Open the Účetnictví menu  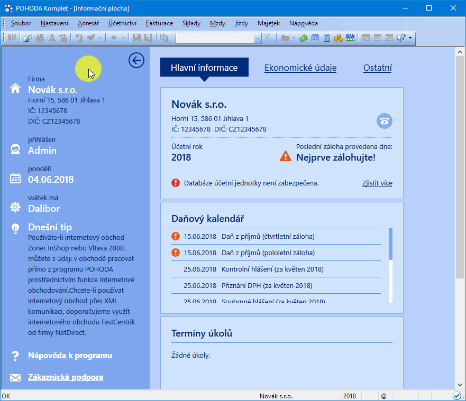122,23
